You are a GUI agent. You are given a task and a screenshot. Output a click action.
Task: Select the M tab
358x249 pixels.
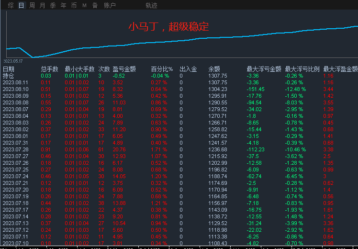coord(85,5)
